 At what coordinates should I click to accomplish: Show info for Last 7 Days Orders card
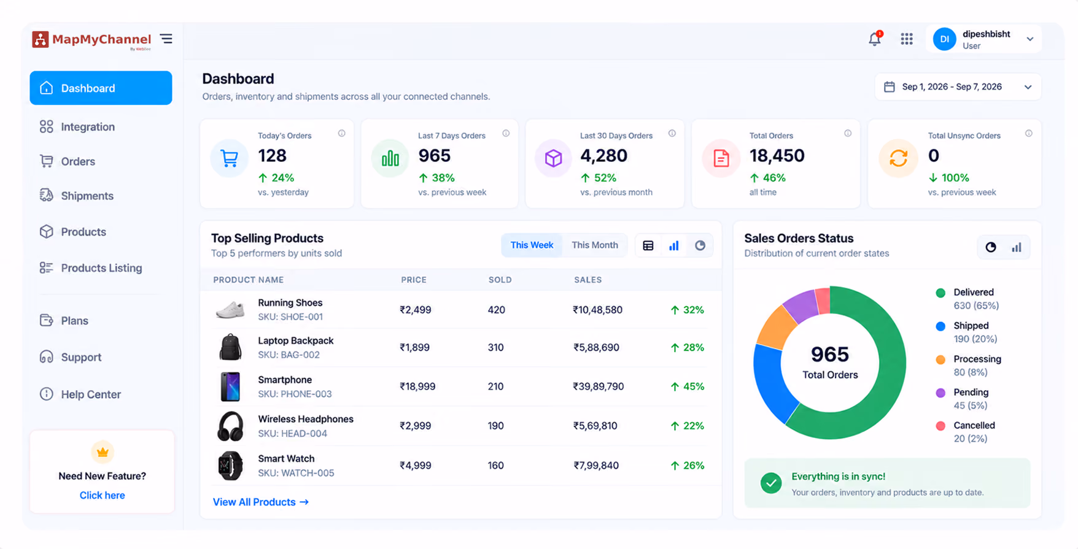506,134
